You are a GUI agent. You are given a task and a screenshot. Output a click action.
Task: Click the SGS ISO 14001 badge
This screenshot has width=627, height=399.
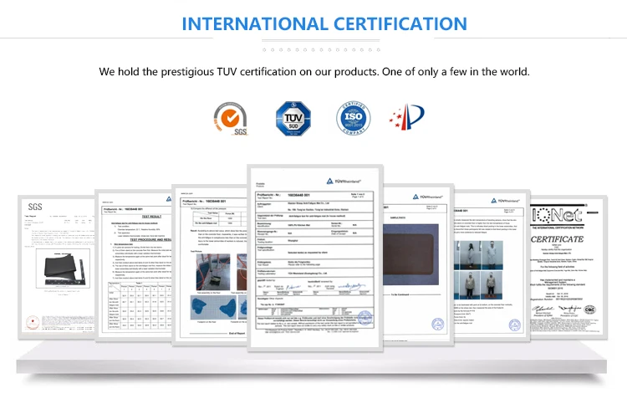coord(231,119)
